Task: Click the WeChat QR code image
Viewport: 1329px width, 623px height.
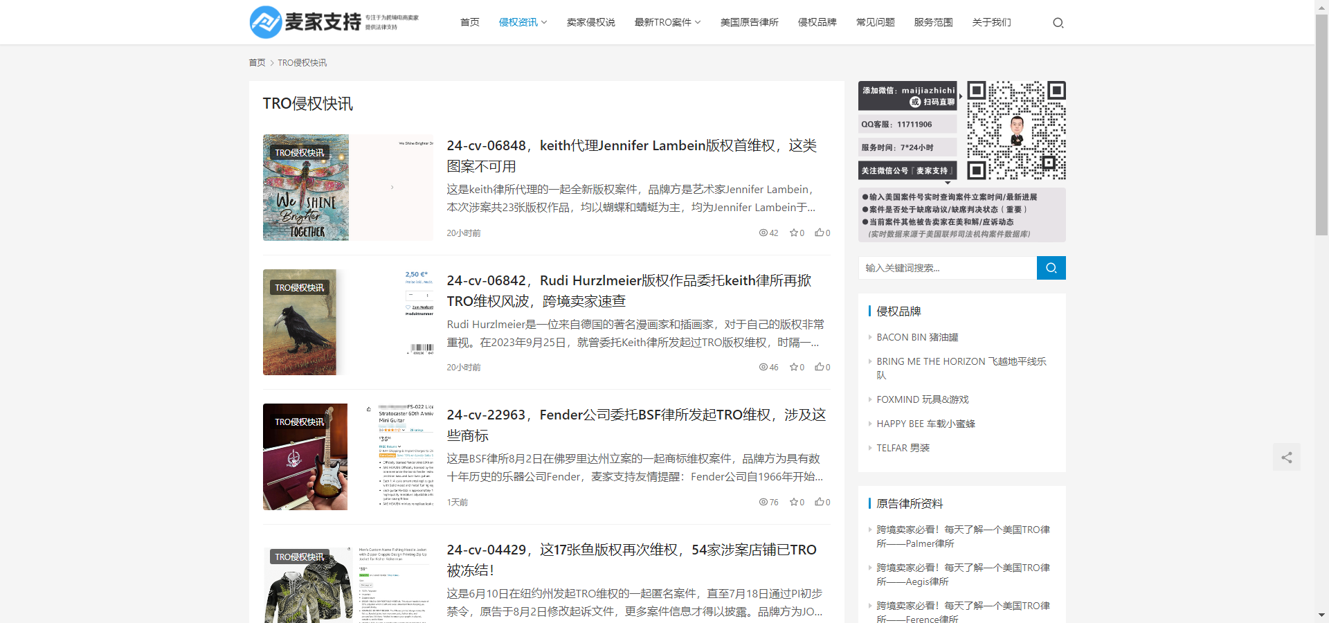Action: coord(1016,130)
